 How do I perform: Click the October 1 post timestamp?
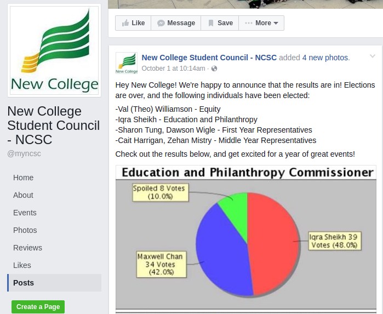[x=173, y=68]
